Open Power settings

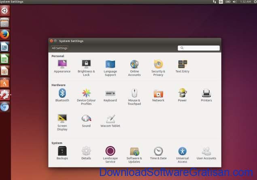(x=182, y=95)
